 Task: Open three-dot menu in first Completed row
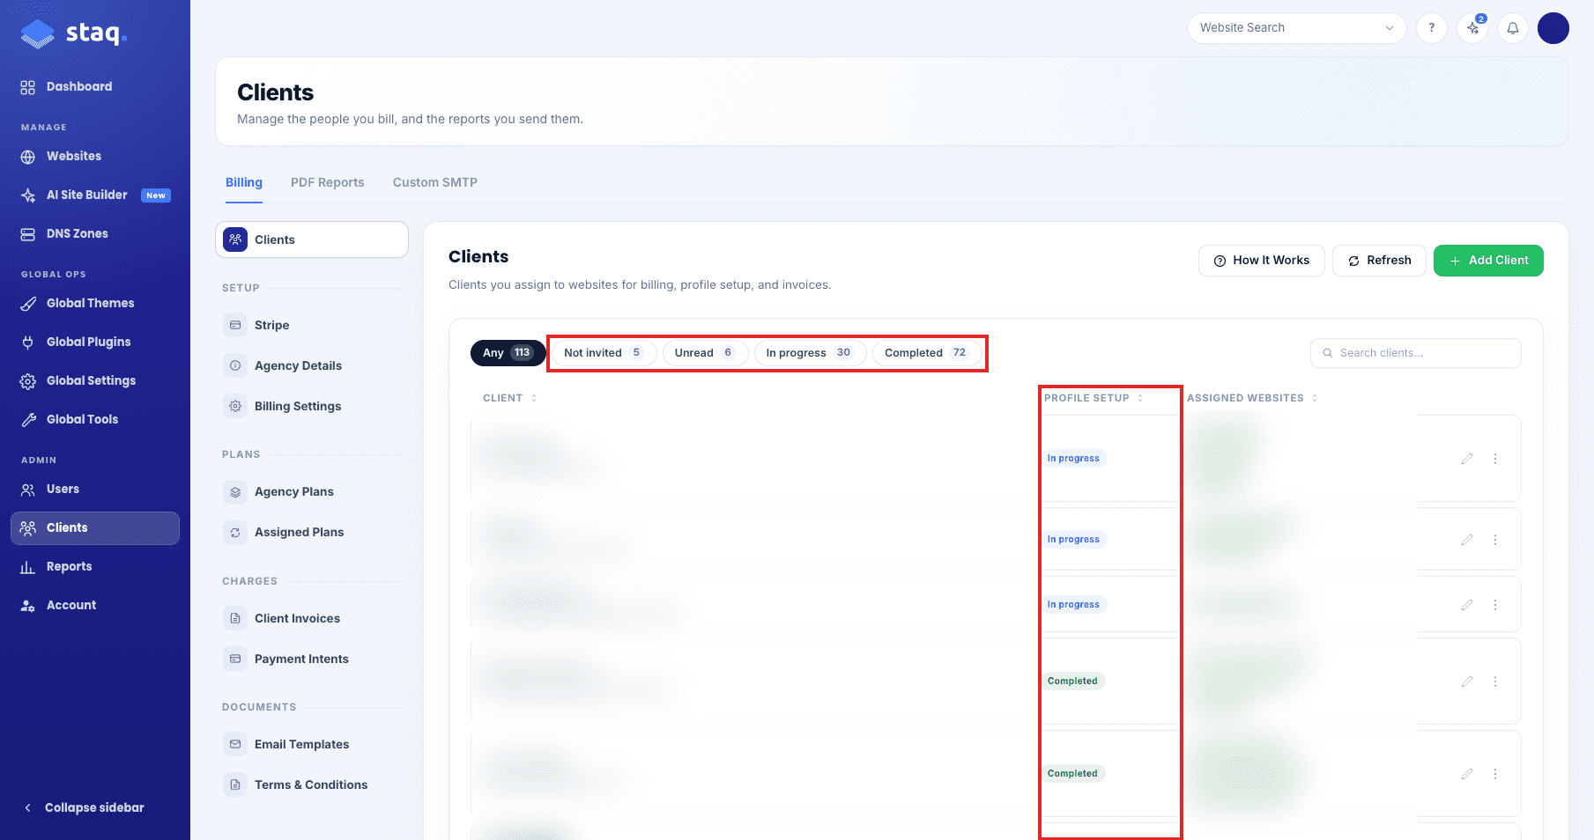point(1495,682)
